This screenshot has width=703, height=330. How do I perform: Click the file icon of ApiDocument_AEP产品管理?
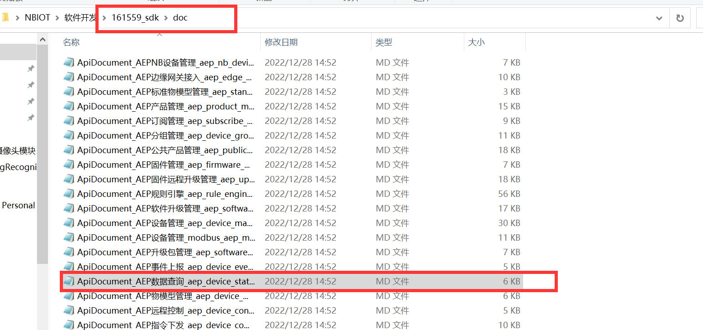(x=68, y=106)
